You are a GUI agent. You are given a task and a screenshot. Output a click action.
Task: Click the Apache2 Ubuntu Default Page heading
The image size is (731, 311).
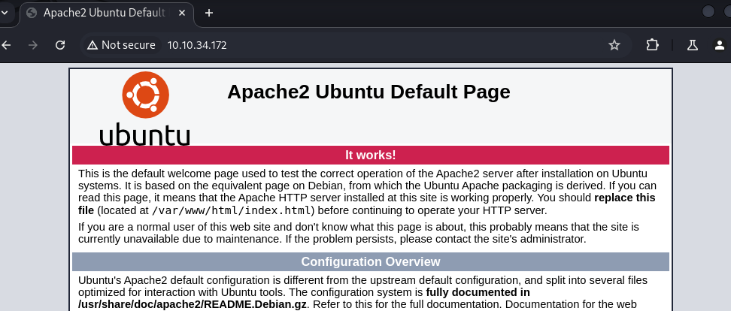click(x=369, y=92)
